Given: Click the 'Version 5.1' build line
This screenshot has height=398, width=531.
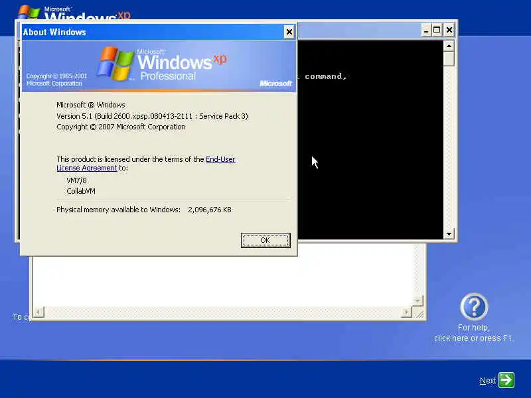Looking at the screenshot, I should (x=152, y=116).
